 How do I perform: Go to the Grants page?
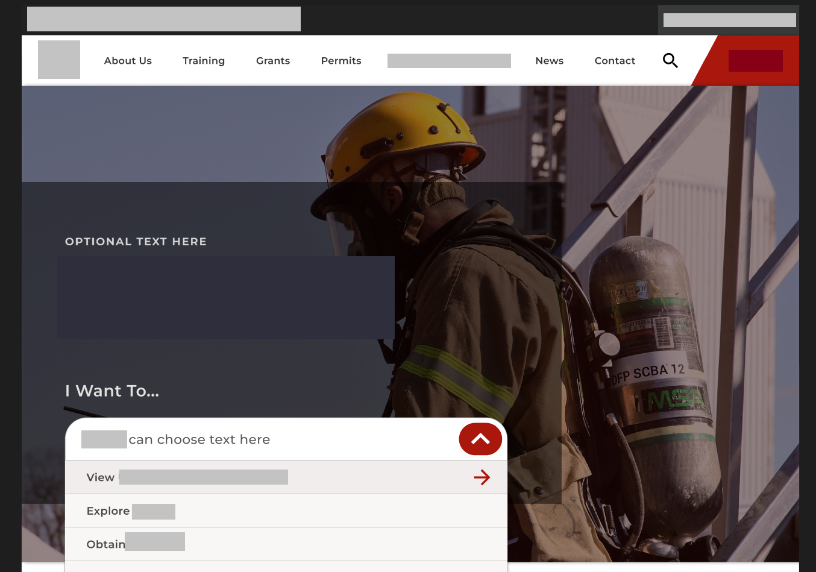(x=273, y=61)
